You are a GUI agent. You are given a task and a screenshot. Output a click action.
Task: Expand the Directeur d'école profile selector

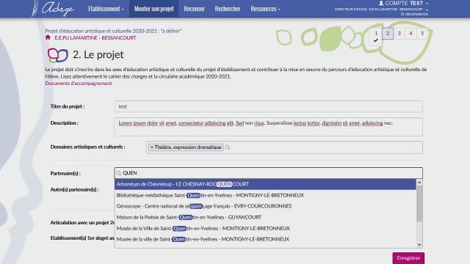point(427,10)
